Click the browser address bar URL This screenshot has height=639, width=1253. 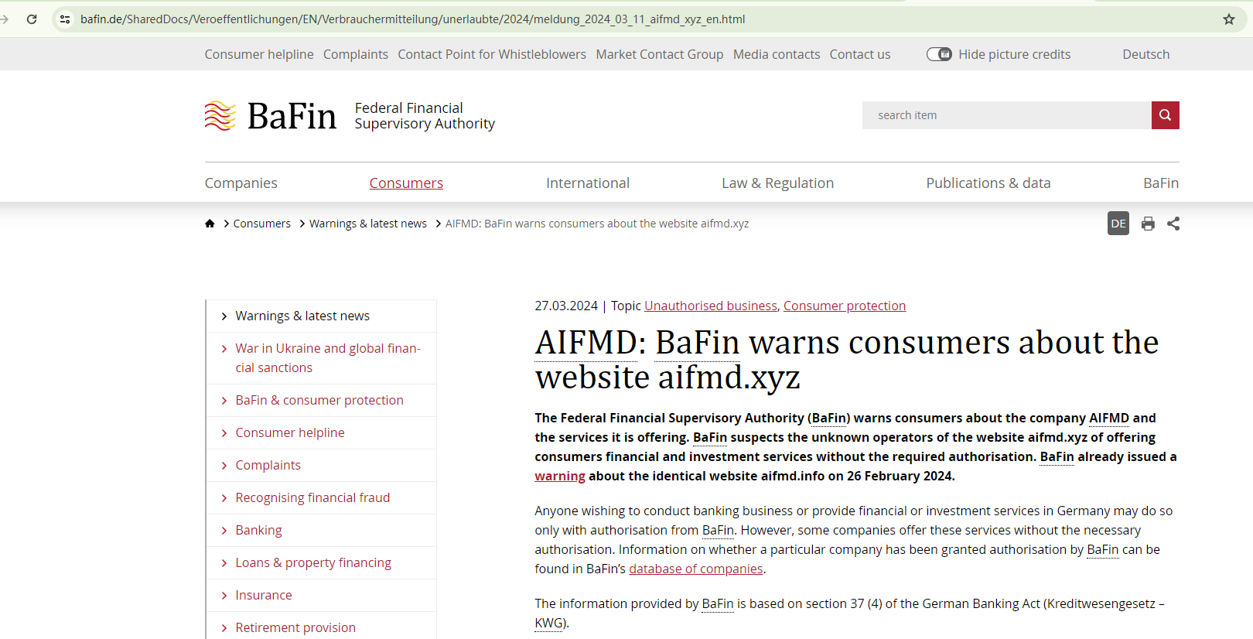click(x=413, y=19)
